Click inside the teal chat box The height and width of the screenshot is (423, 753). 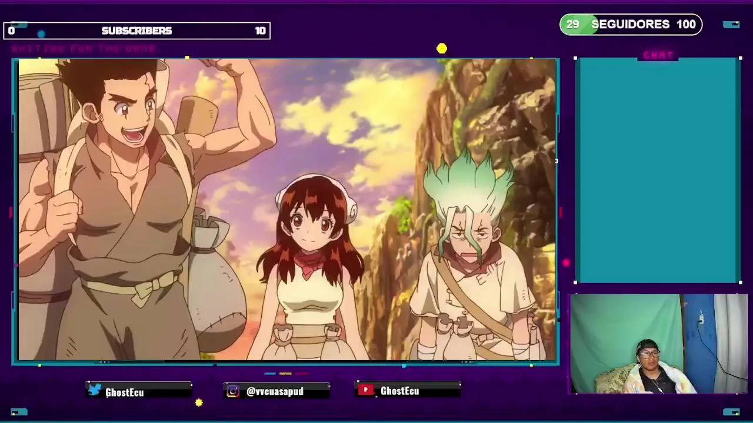[658, 170]
